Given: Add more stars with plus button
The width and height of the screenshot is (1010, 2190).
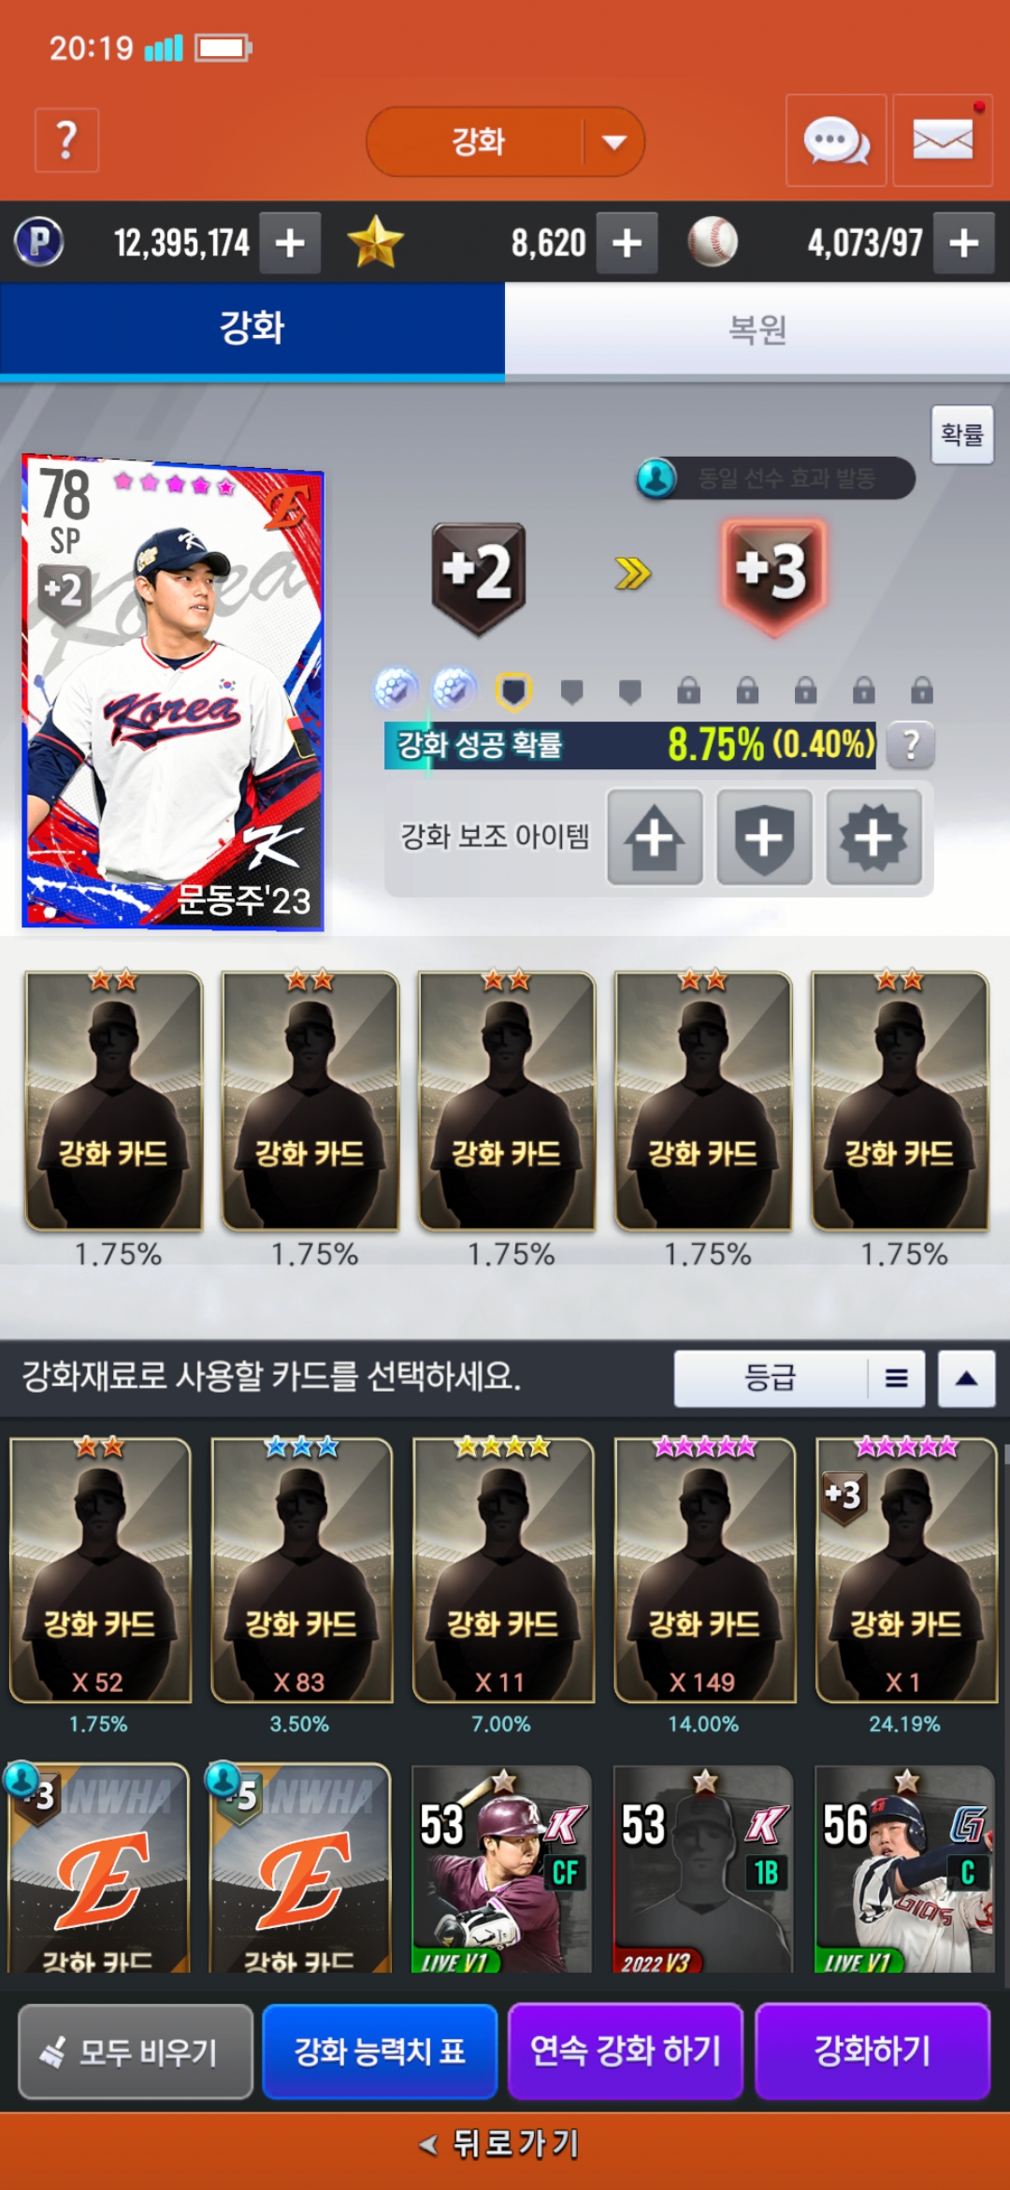Looking at the screenshot, I should [627, 243].
